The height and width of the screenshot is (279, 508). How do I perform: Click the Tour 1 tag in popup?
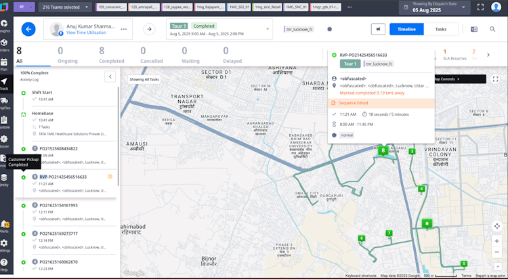pyautogui.click(x=350, y=64)
